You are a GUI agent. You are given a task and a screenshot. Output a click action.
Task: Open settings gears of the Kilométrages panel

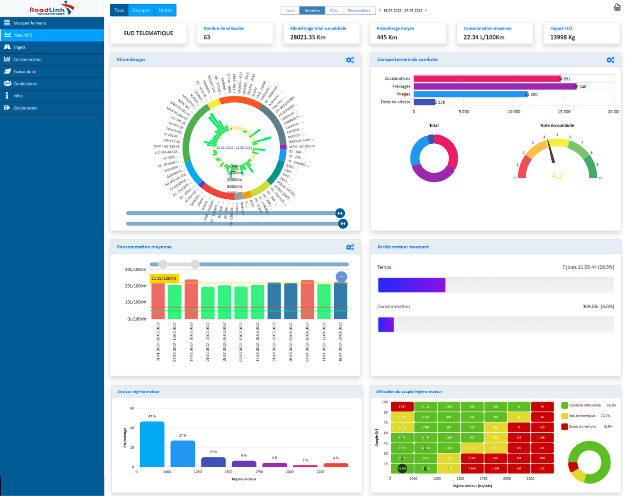click(x=350, y=60)
